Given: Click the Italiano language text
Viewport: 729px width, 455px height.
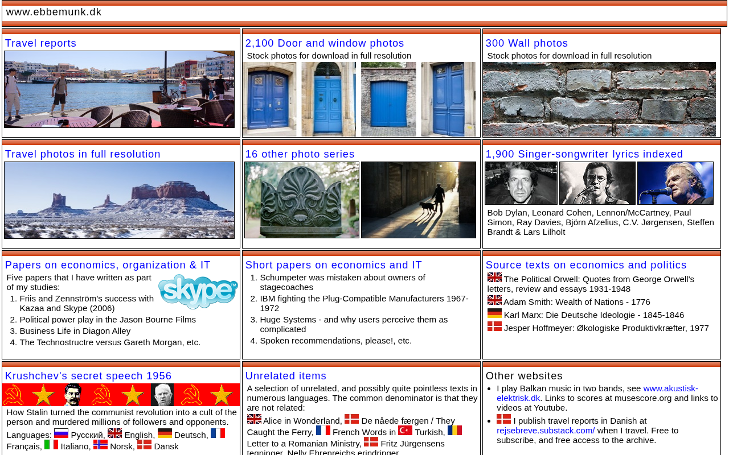Looking at the screenshot, I should 76,446.
